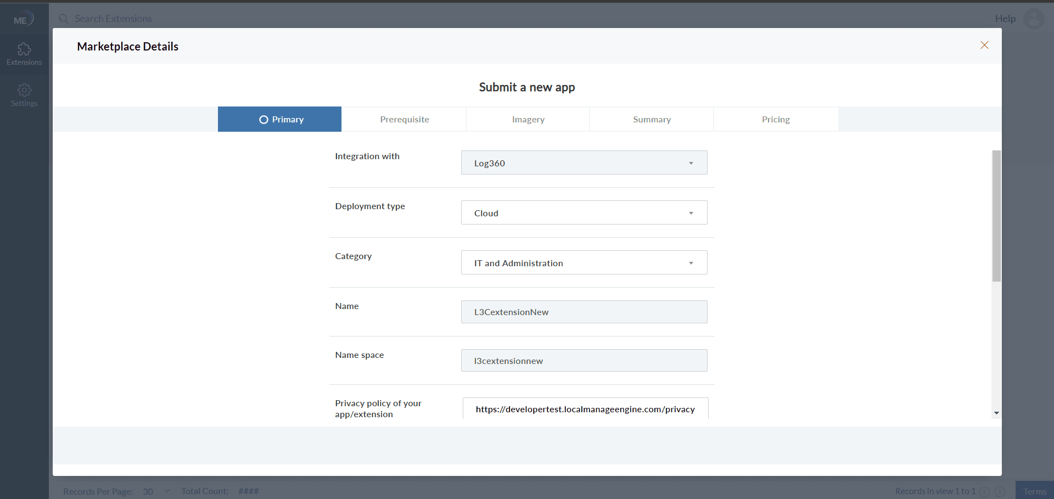
Task: Expand the Records Per Page selector
Action: (x=166, y=491)
